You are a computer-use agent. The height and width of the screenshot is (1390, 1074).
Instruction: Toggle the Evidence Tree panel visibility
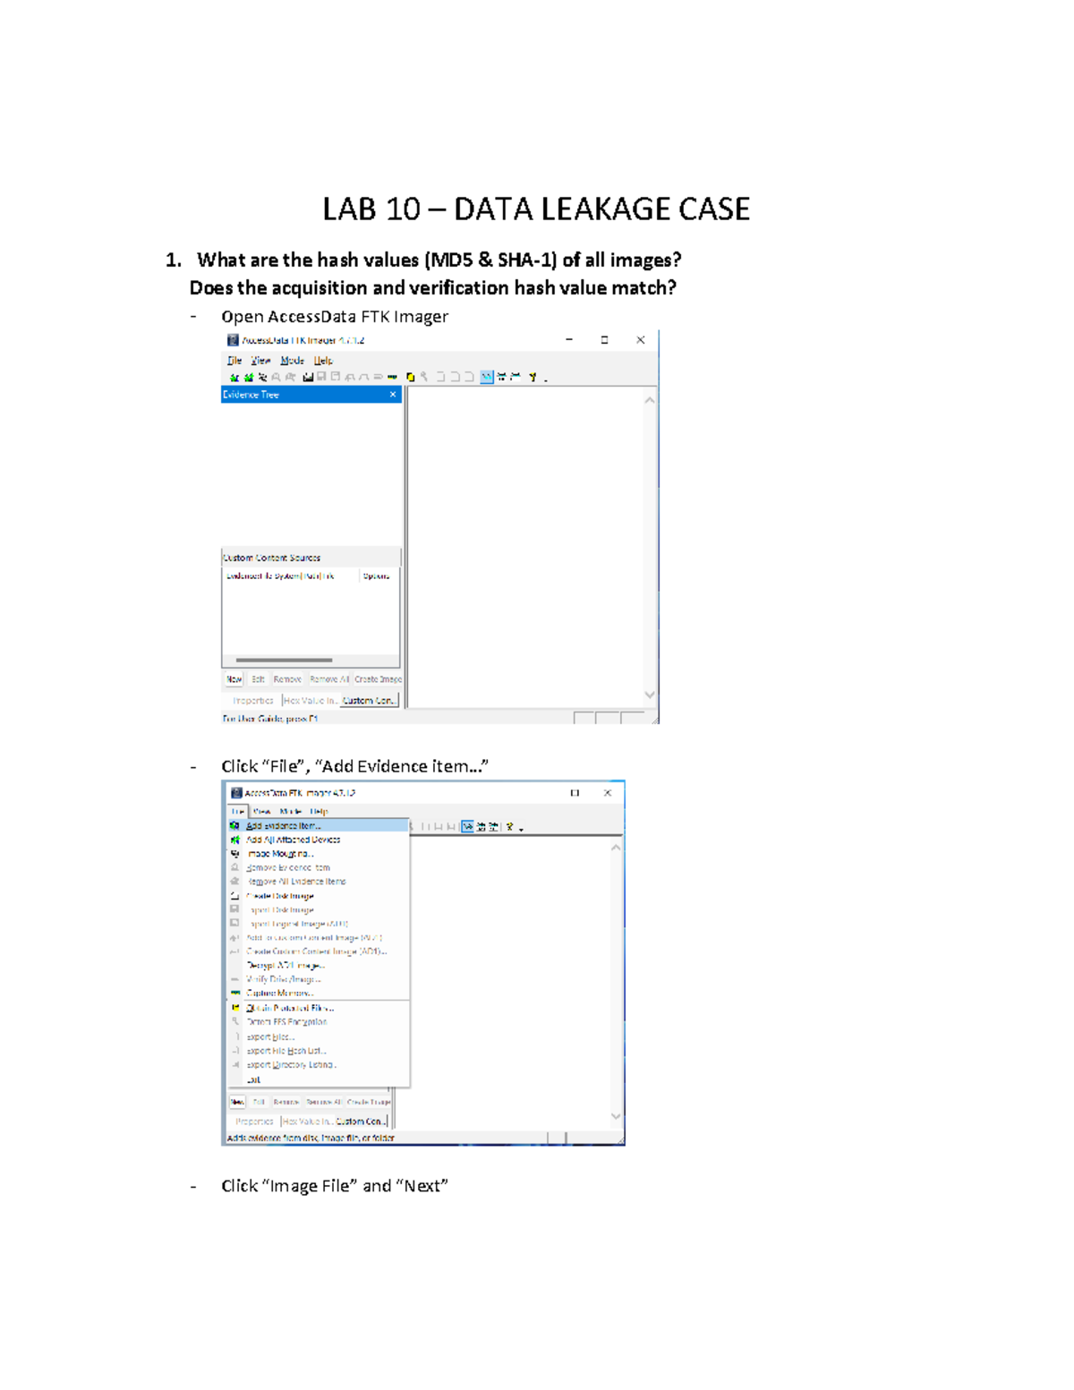click(502, 375)
